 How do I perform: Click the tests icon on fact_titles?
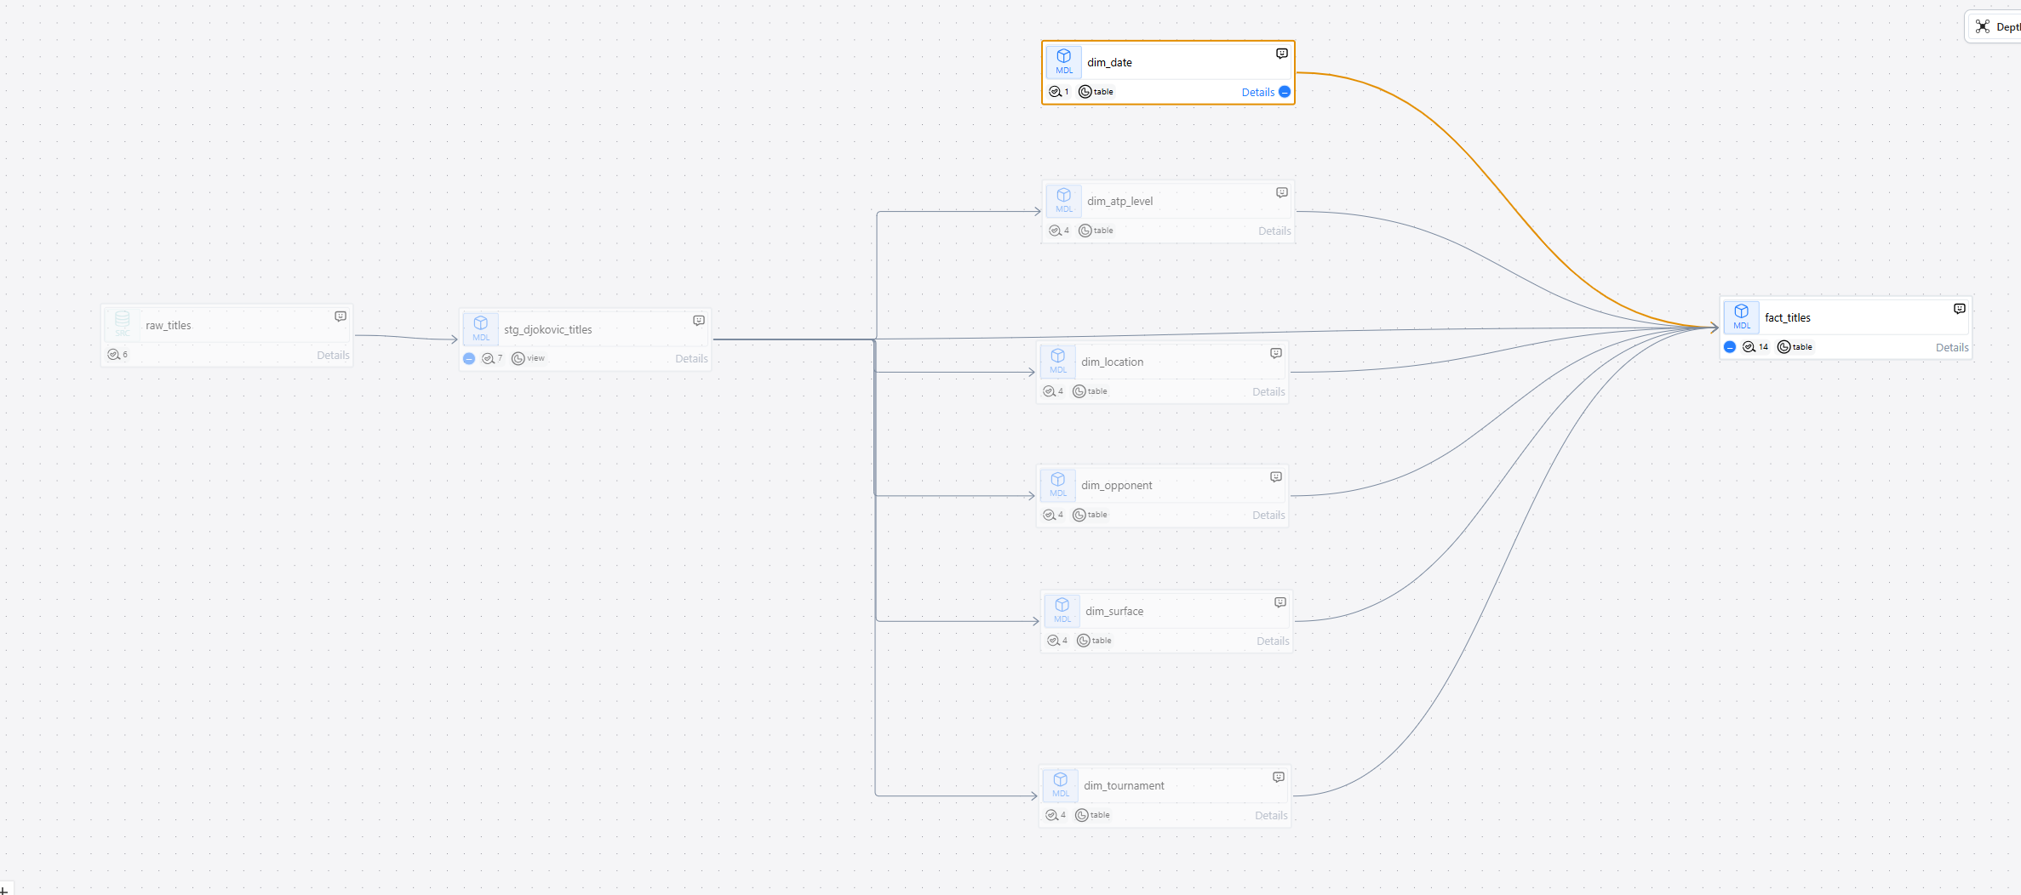coord(1749,347)
